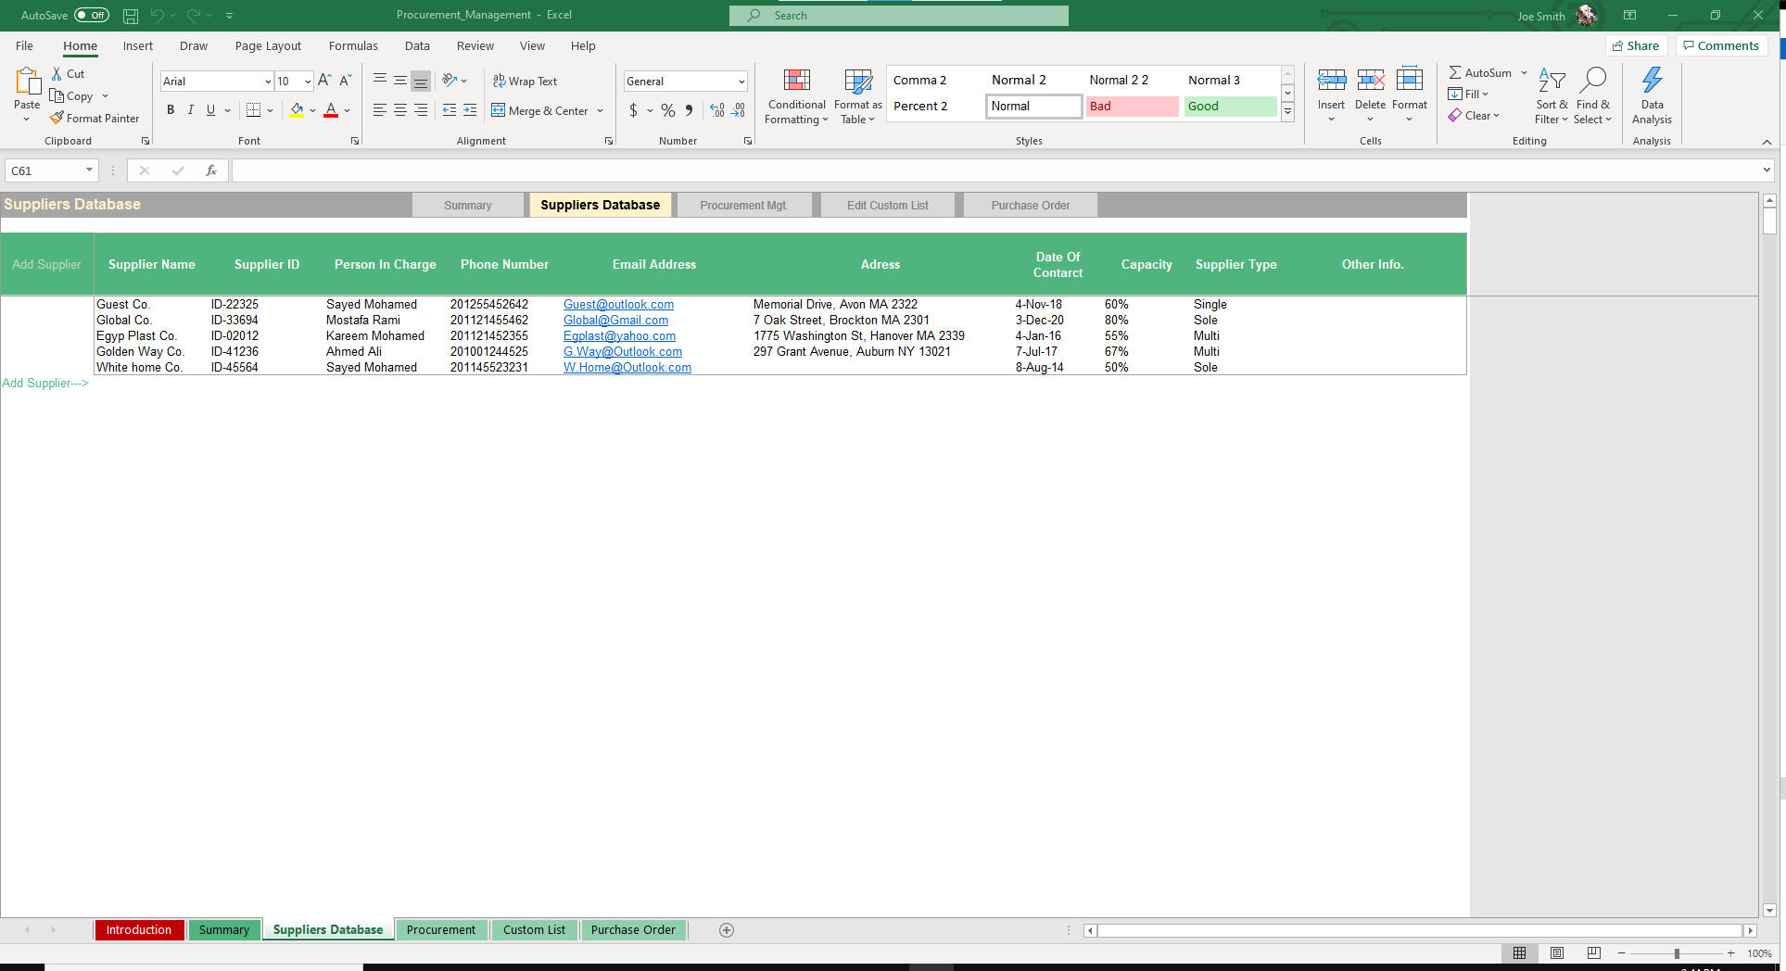1786x971 pixels.
Task: Click the Summary navigation button
Action: point(468,205)
